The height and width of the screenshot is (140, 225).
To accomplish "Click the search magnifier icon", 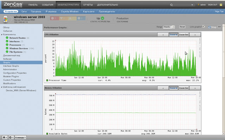I will pos(171,5).
